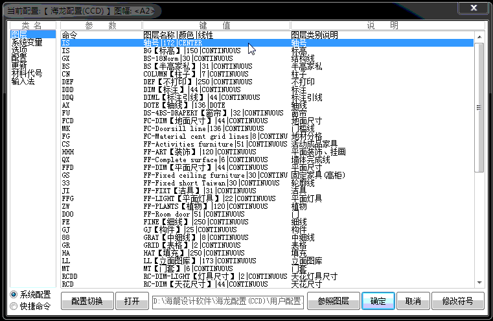The image size is (493, 321).
Task: Click the 参照图层 button
Action: coord(333,301)
